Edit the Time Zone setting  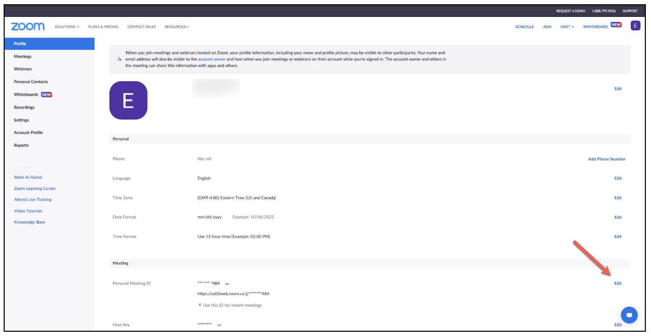point(618,198)
